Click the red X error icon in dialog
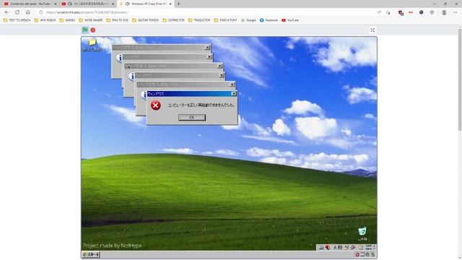This screenshot has height=260, width=462. pyautogui.click(x=156, y=105)
